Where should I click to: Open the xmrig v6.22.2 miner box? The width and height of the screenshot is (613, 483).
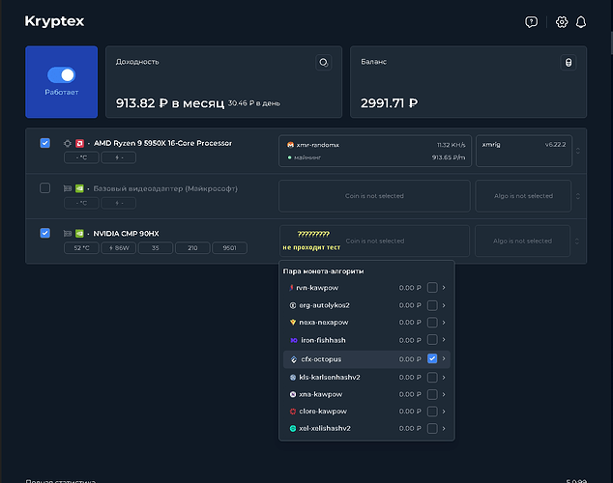tap(524, 151)
